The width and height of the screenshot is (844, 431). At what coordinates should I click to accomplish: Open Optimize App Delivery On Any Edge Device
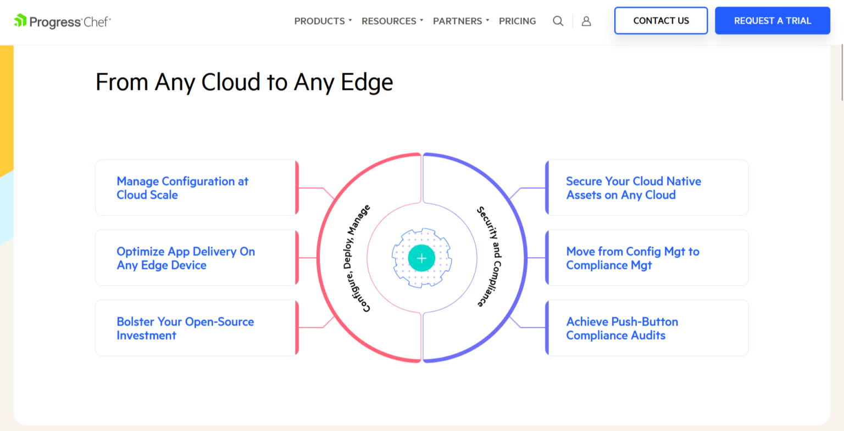[x=186, y=258]
